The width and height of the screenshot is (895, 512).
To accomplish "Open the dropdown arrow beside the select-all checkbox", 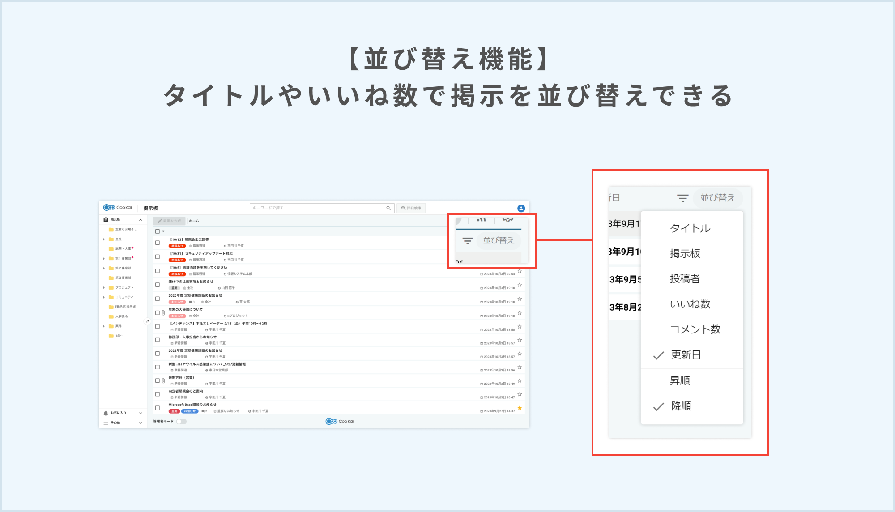I will coord(163,231).
